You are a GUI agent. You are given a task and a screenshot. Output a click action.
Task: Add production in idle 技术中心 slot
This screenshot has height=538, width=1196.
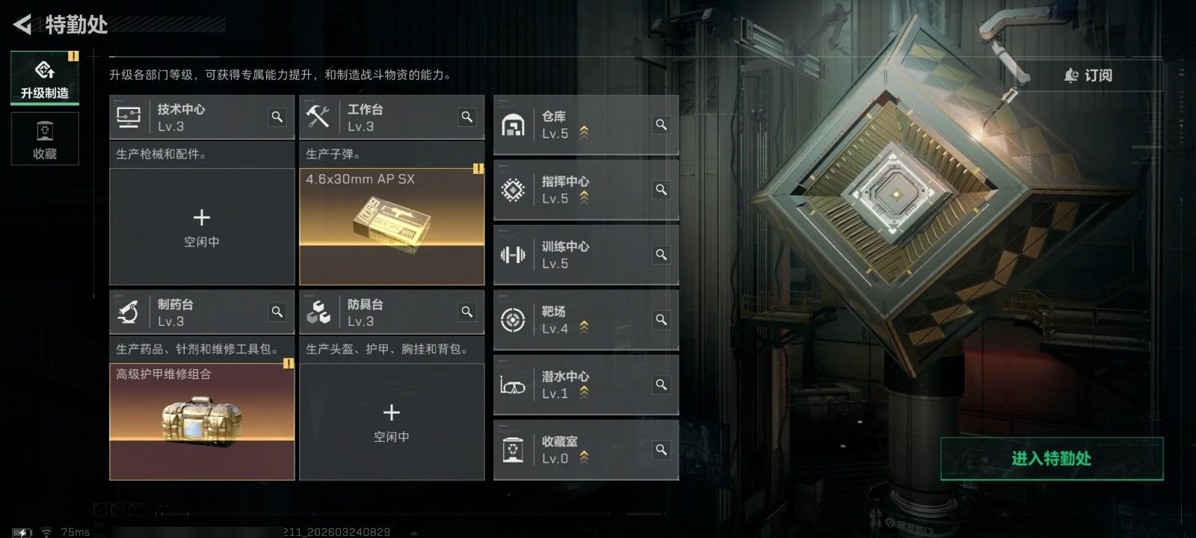tap(202, 226)
